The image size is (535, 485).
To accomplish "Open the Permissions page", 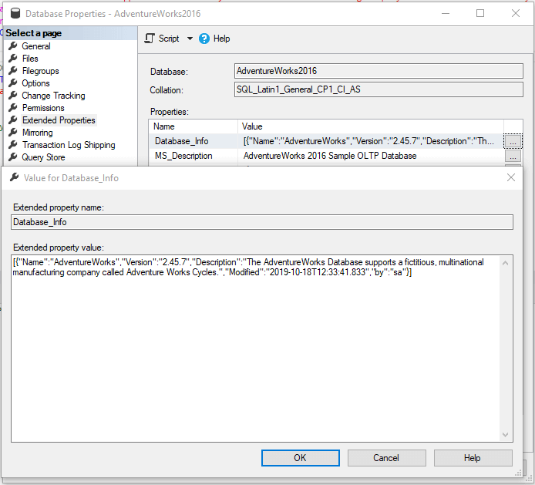I will (43, 107).
